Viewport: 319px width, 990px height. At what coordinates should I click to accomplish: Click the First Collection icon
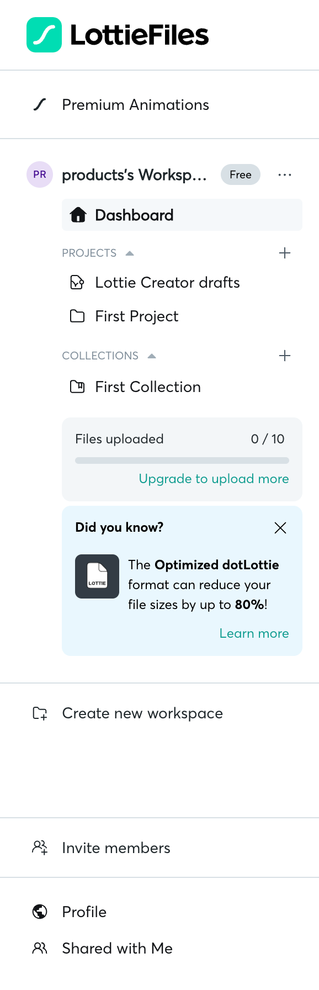77,387
